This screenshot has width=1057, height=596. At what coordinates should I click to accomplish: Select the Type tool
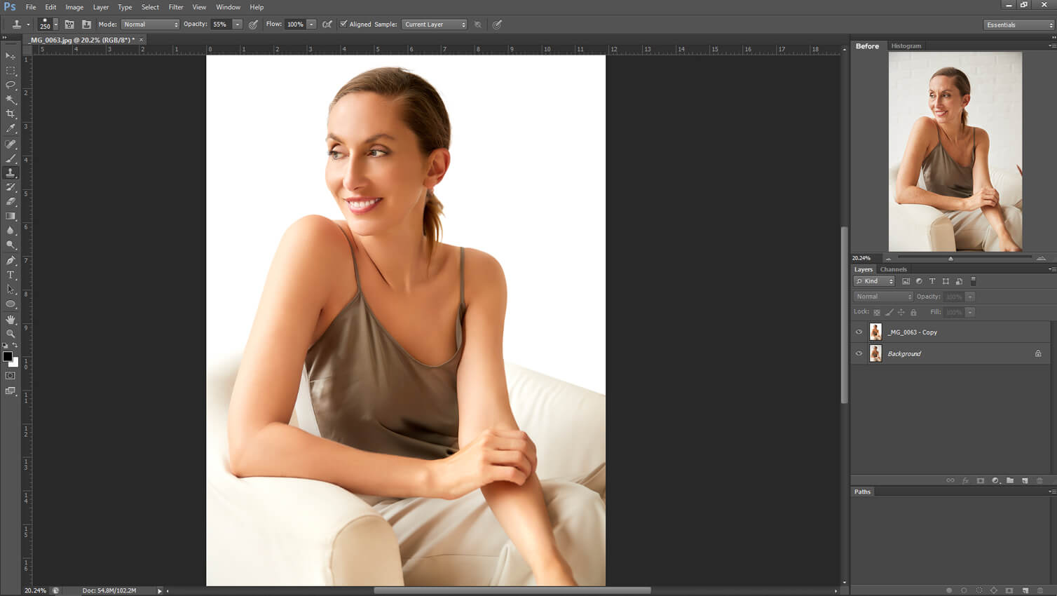click(x=11, y=275)
